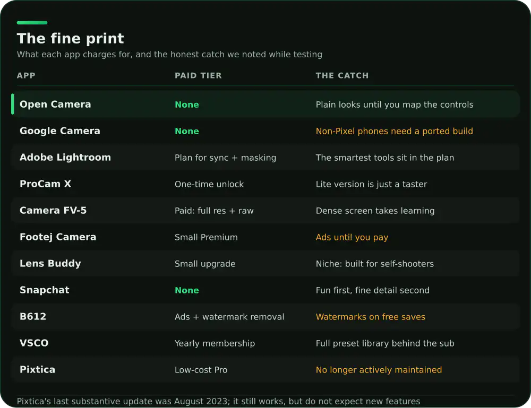Select the Camera FV-5 app name

pyautogui.click(x=53, y=211)
